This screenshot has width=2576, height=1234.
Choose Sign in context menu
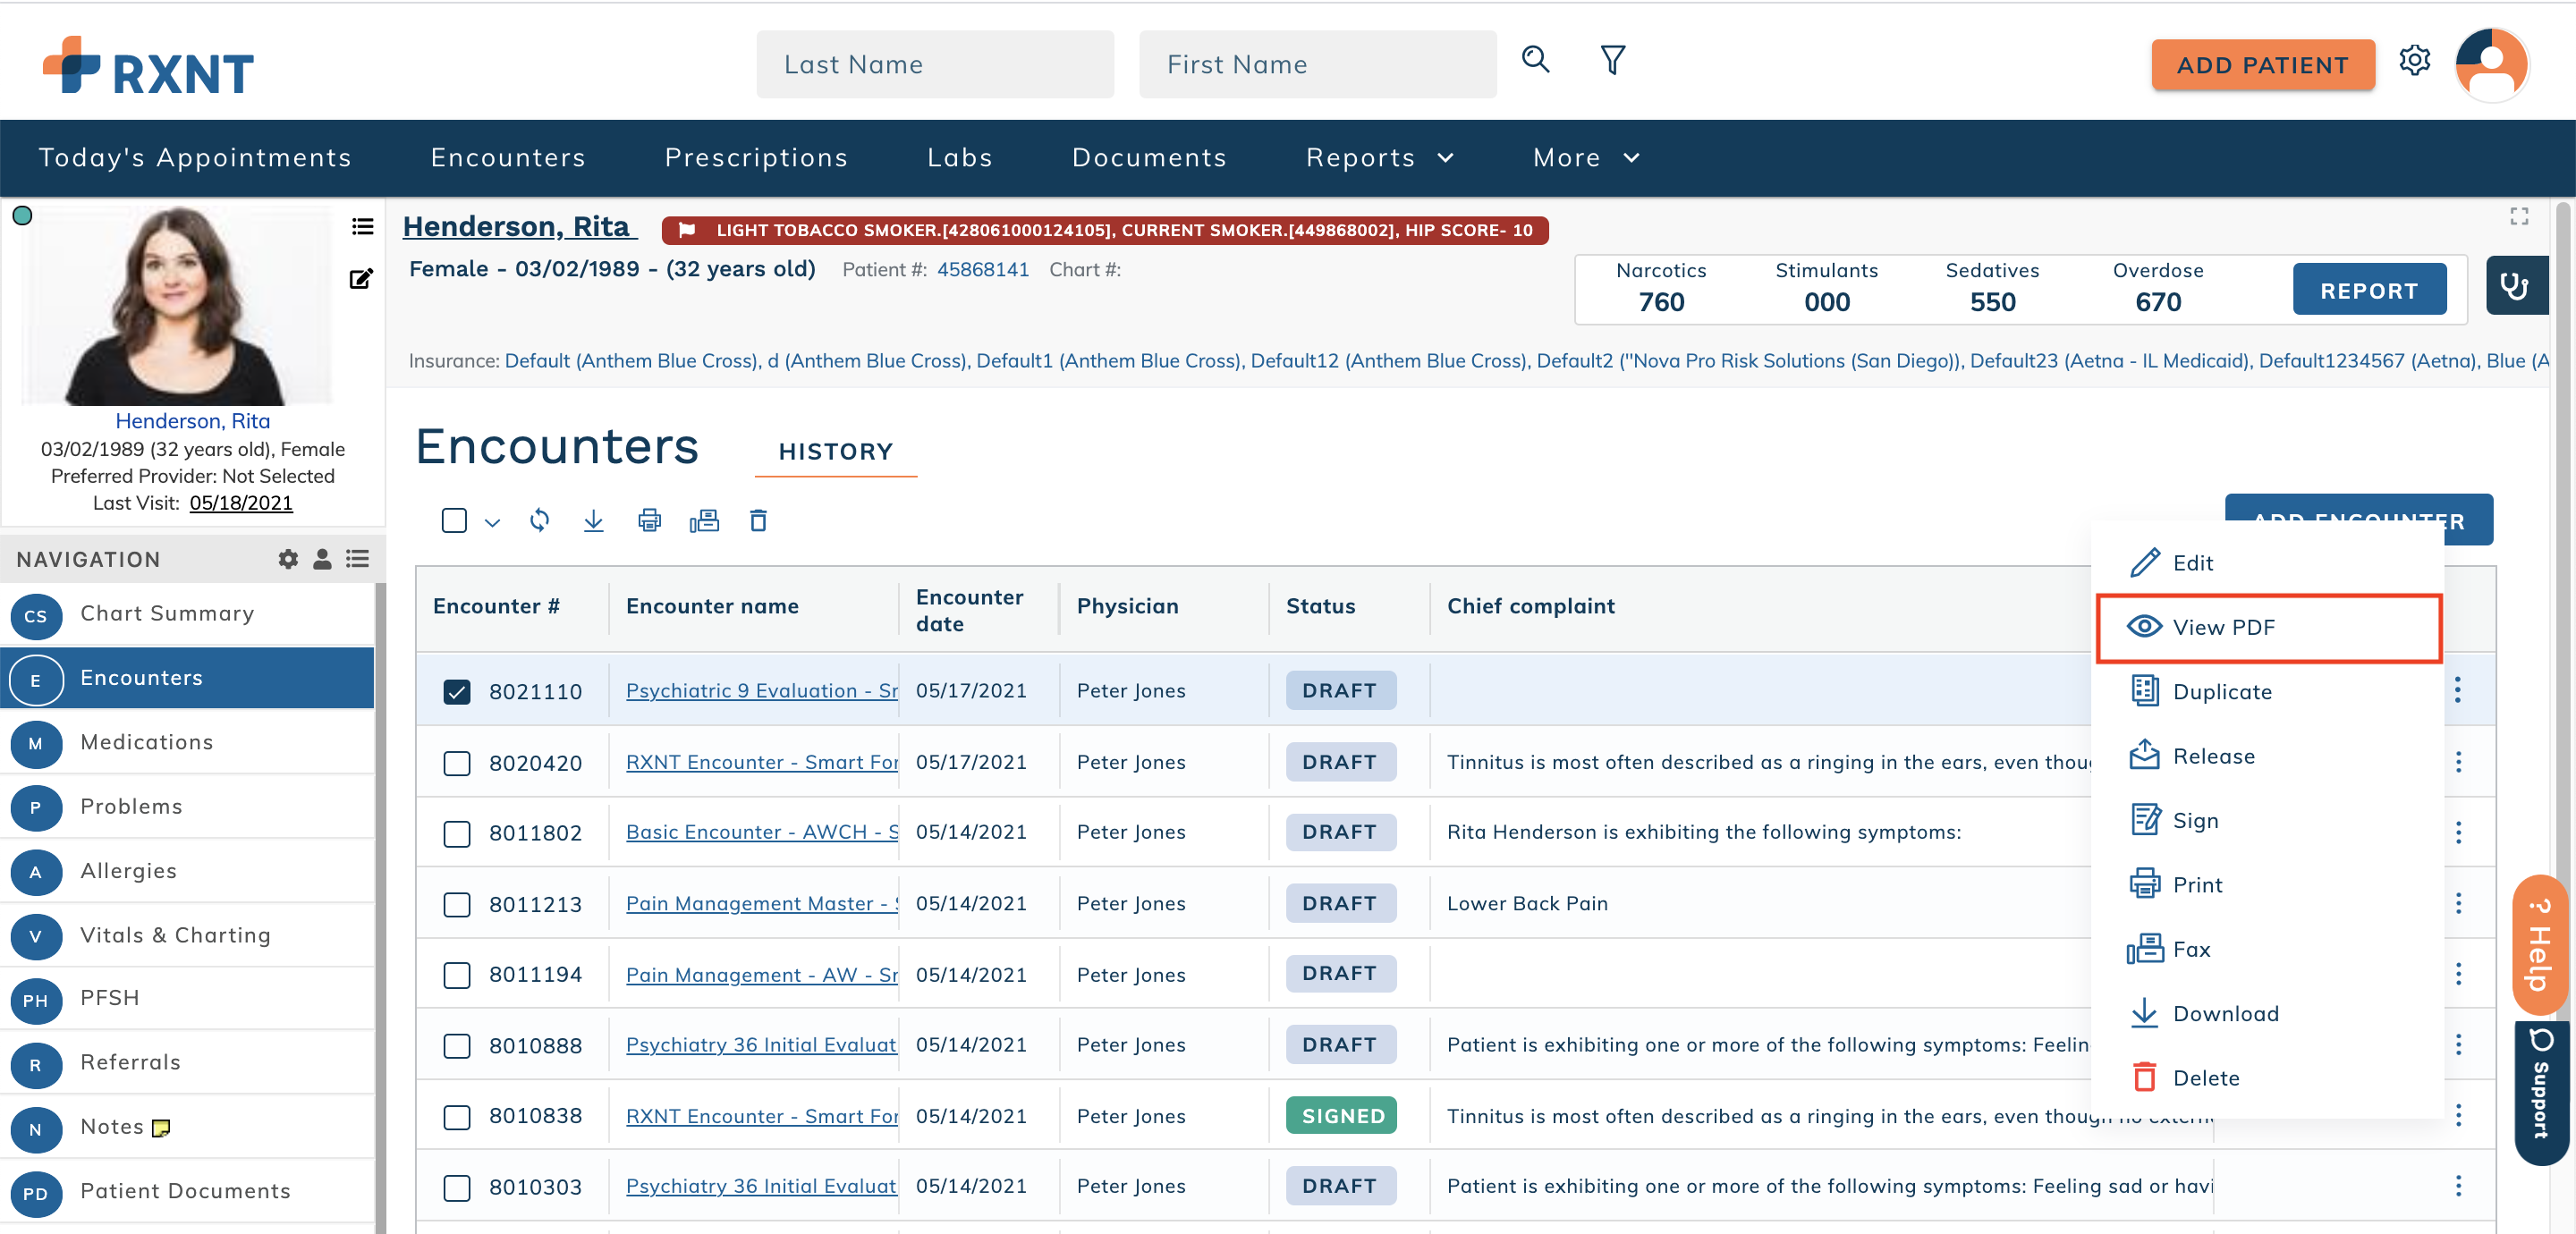[x=2267, y=821]
